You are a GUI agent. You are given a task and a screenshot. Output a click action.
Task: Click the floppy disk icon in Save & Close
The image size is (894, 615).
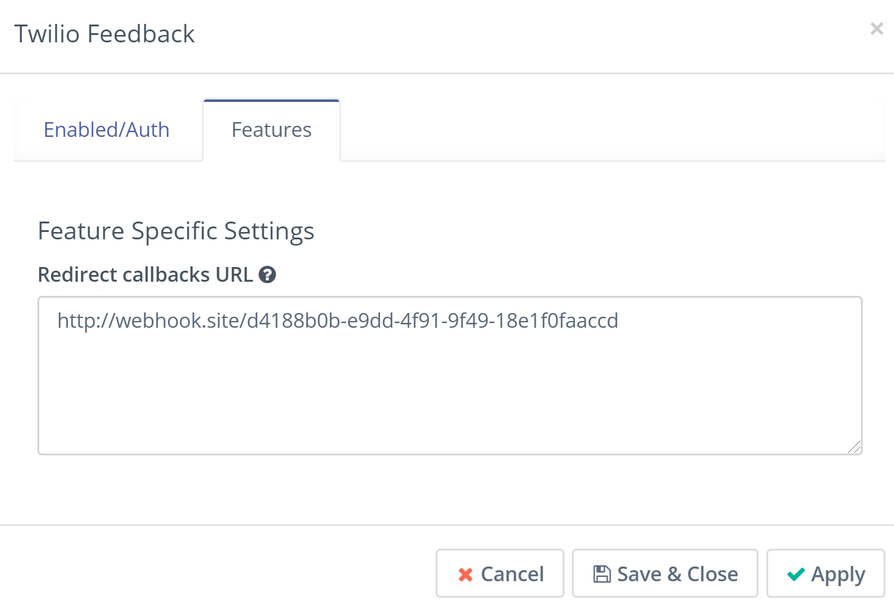(601, 573)
